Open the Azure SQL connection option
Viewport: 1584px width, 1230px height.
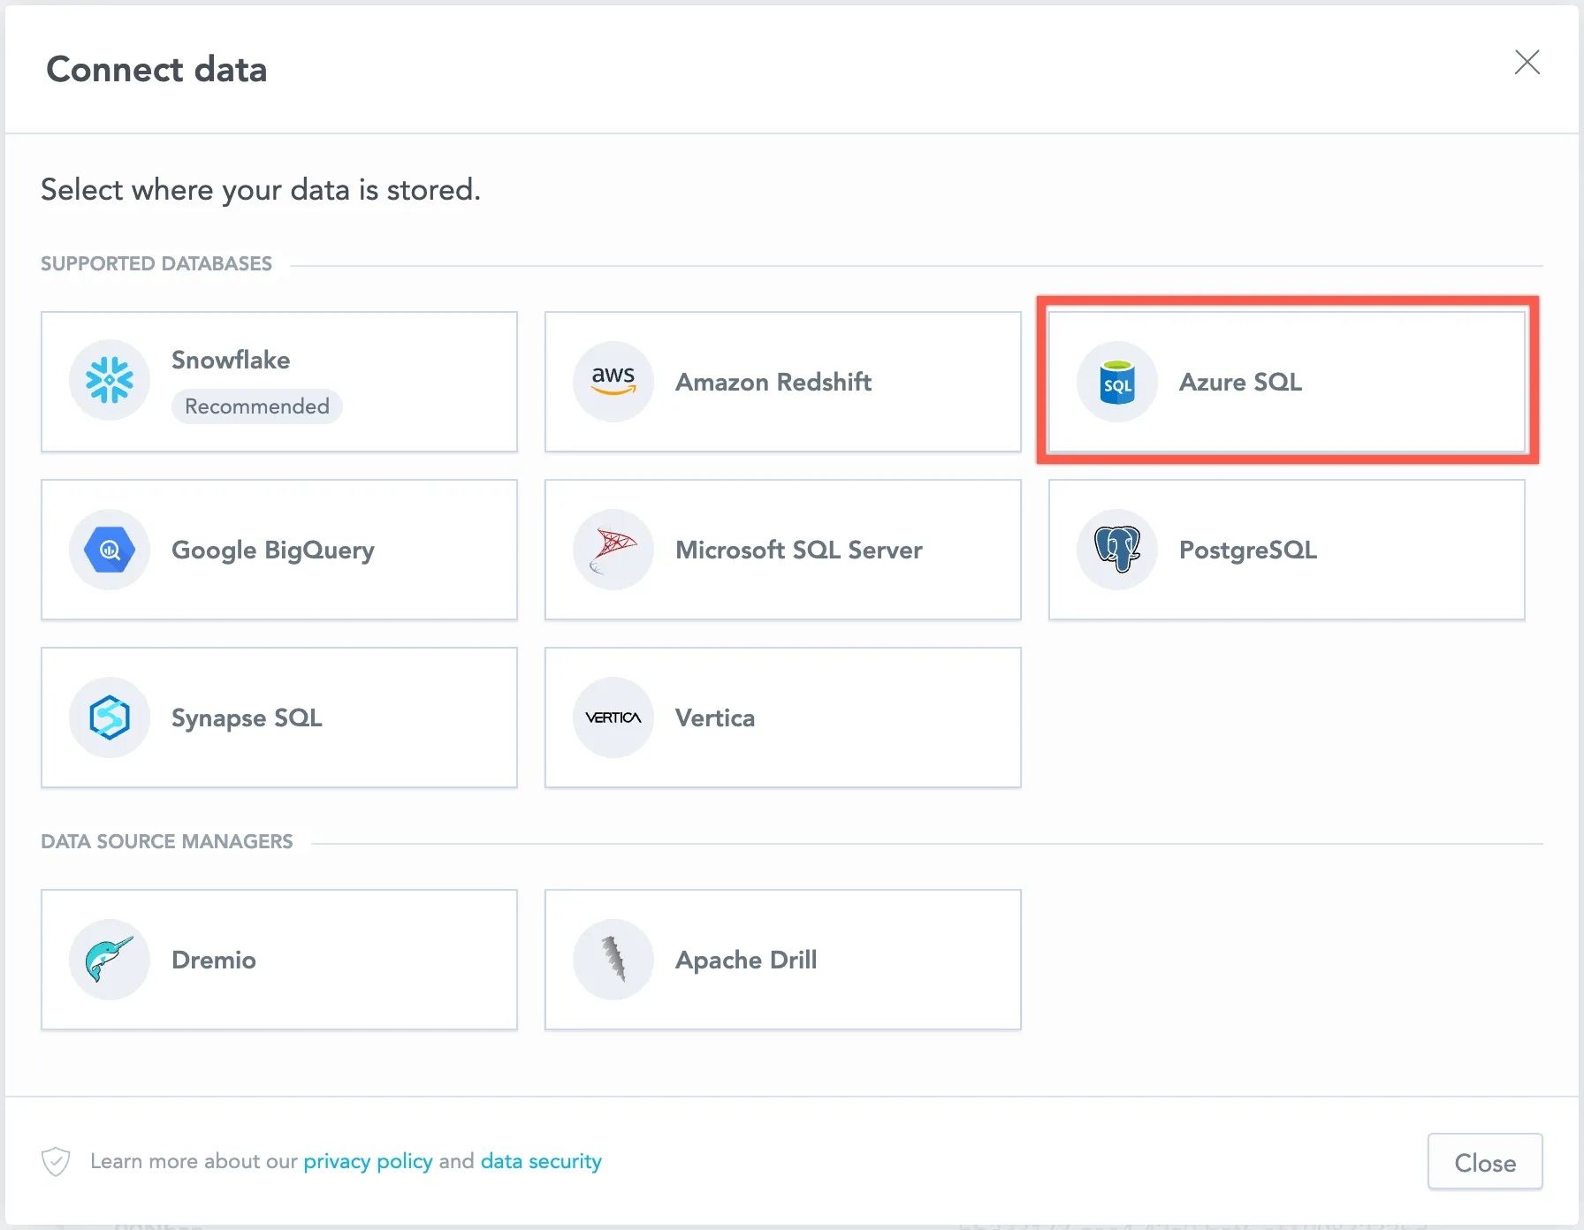pos(1286,381)
